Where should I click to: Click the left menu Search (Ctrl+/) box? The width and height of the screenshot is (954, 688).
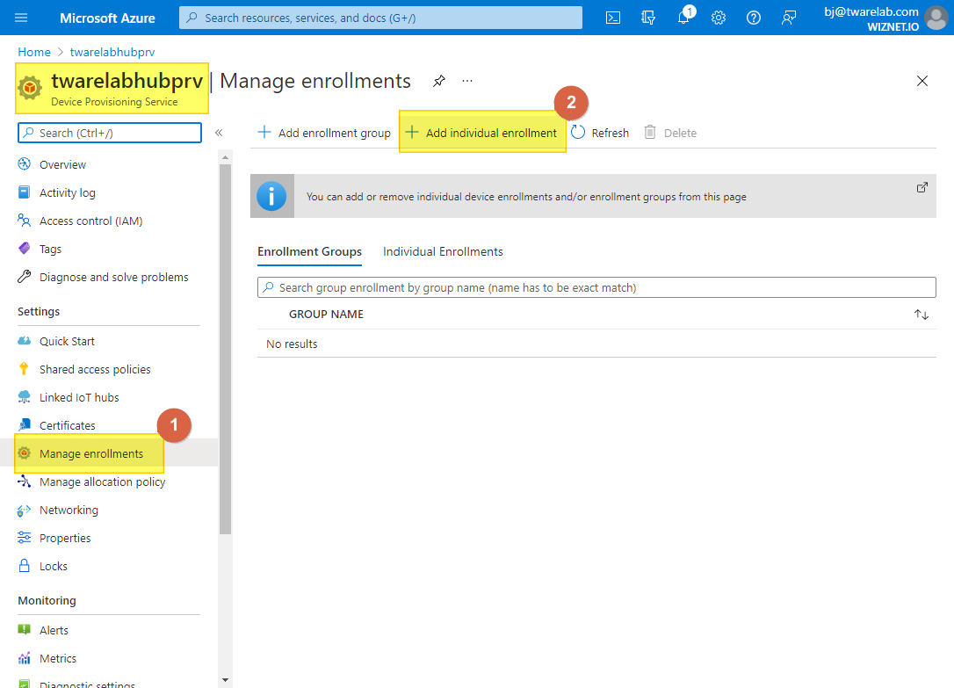pos(110,133)
